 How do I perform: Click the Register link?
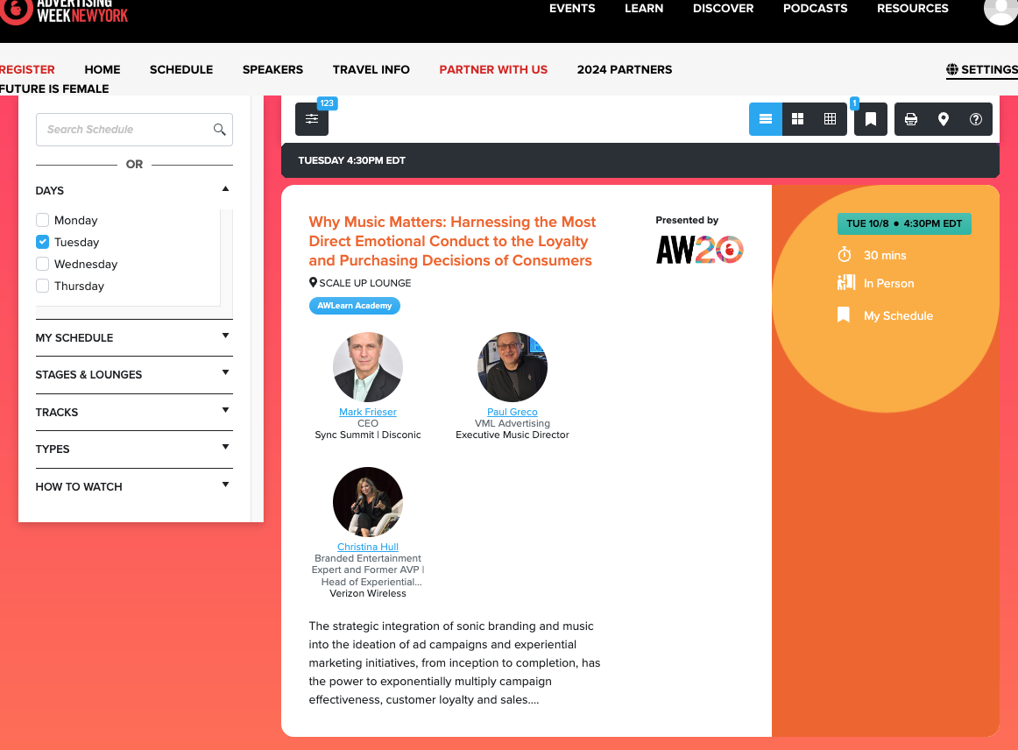tap(27, 69)
